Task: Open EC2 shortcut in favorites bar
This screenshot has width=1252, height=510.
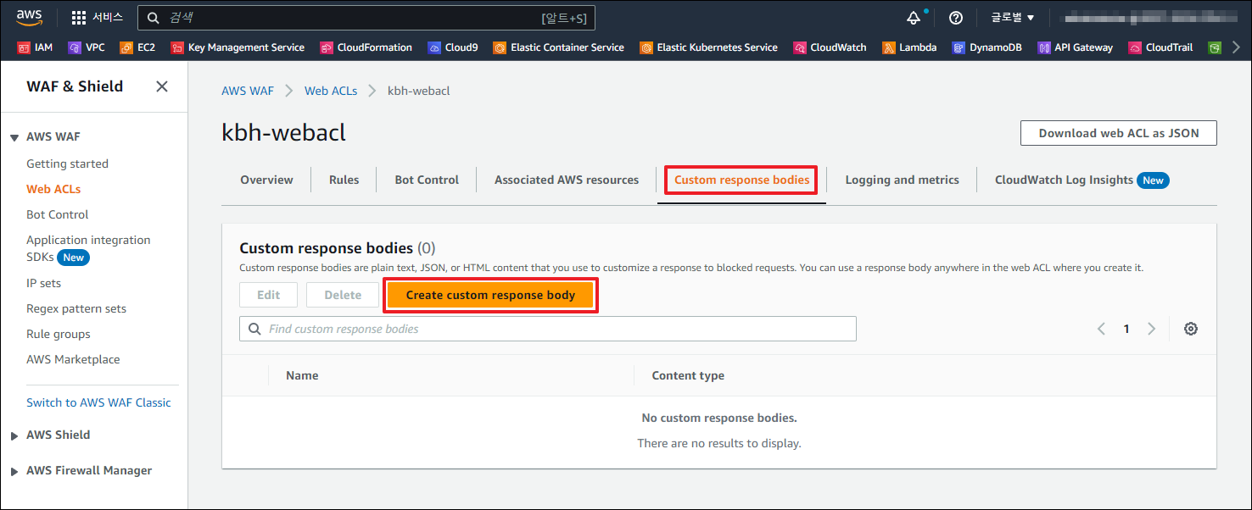Action: pyautogui.click(x=137, y=47)
